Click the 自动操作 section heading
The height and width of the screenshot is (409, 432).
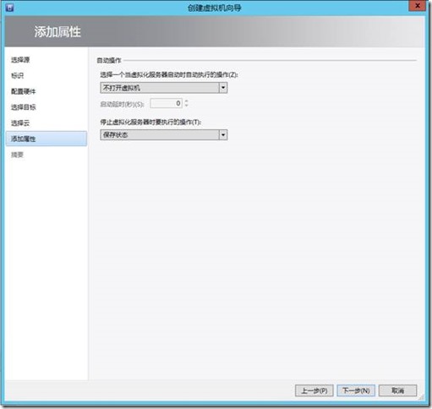tap(109, 60)
